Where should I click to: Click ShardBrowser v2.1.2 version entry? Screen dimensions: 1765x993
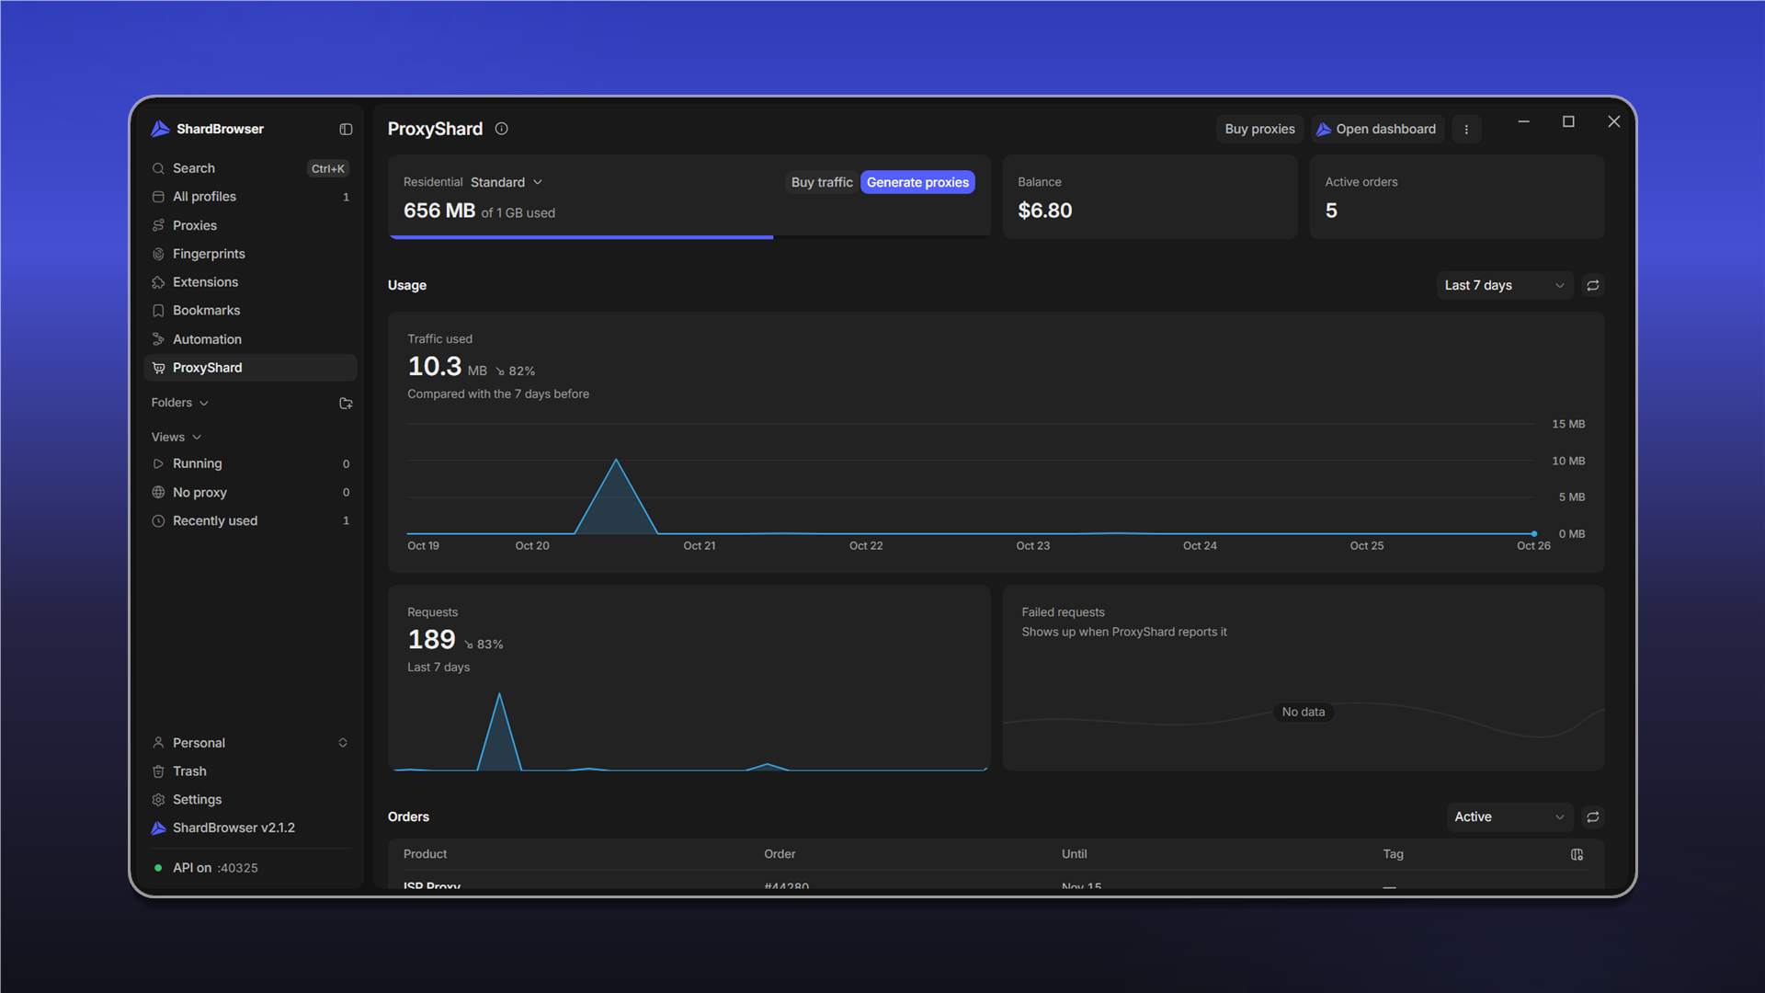click(250, 828)
